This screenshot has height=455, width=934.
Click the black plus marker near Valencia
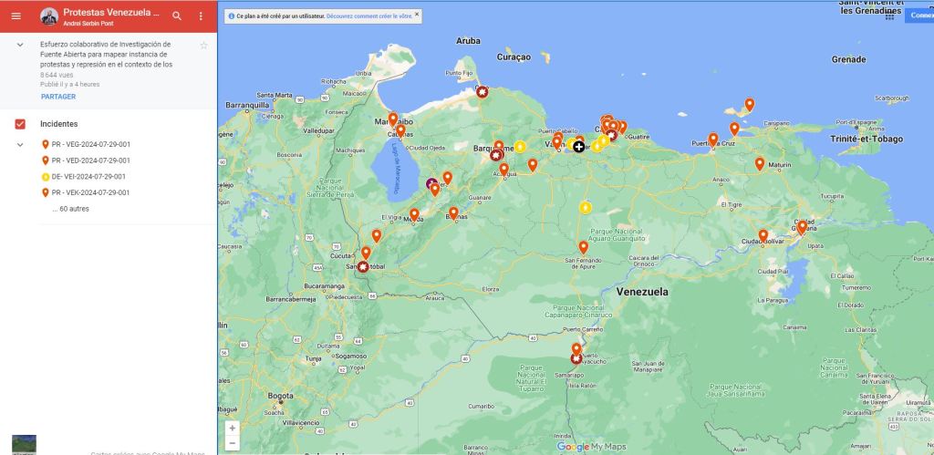pyautogui.click(x=578, y=147)
